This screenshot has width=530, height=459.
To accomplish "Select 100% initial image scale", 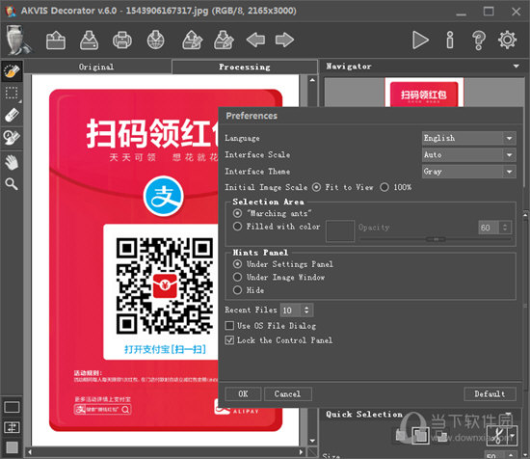I will 384,187.
